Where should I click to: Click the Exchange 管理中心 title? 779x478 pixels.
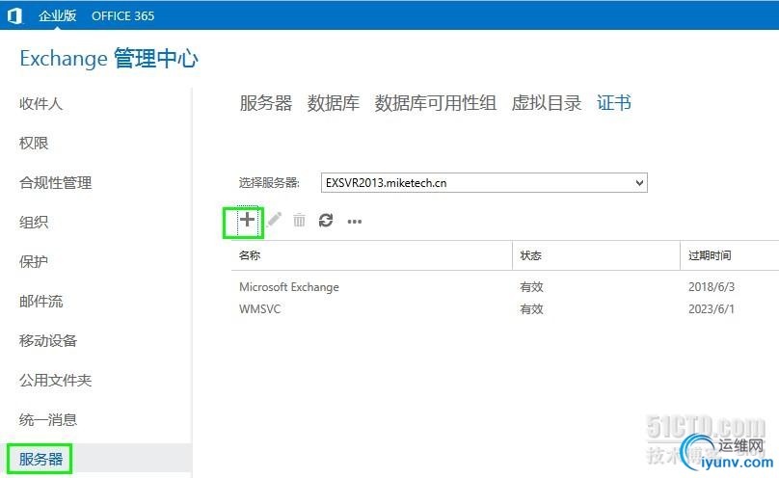pos(109,59)
